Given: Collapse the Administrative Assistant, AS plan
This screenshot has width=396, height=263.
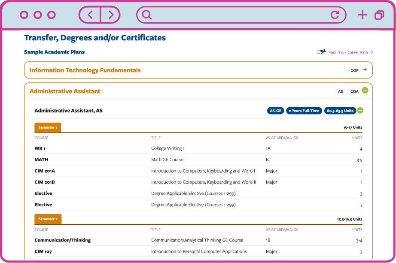Looking at the screenshot, I should pyautogui.click(x=360, y=111).
